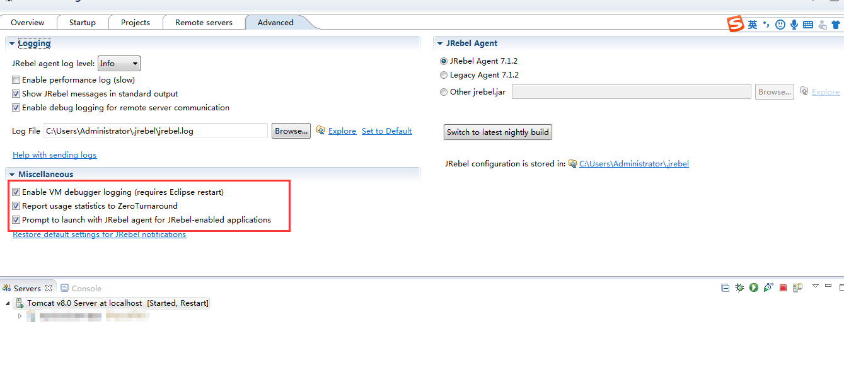Image resolution: width=844 pixels, height=365 pixels.
Task: Open the Sogou skin (shirt) settings
Action: pyautogui.click(x=836, y=25)
